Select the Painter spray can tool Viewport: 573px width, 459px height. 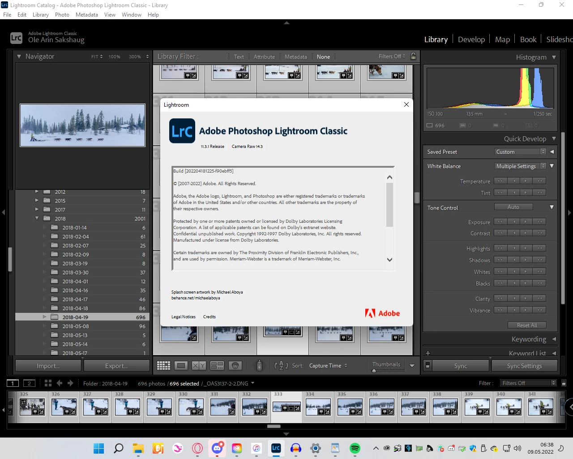pyautogui.click(x=259, y=365)
